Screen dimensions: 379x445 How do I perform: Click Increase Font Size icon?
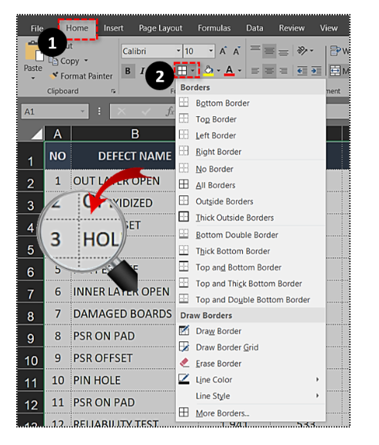point(223,51)
